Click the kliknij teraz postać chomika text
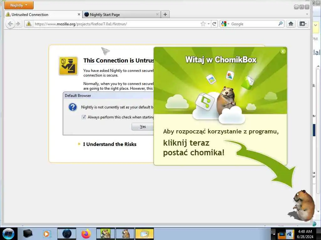The height and width of the screenshot is (240, 321). 194,147
